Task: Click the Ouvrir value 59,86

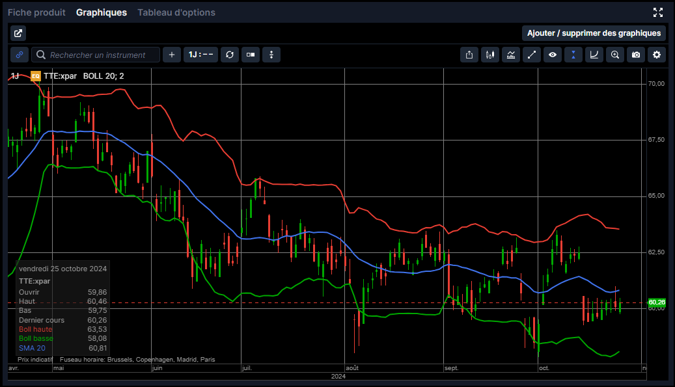Action: [x=97, y=293]
